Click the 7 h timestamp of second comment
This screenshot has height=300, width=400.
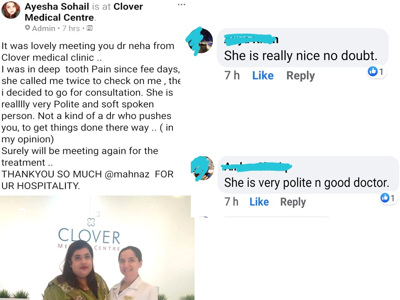[x=231, y=202]
